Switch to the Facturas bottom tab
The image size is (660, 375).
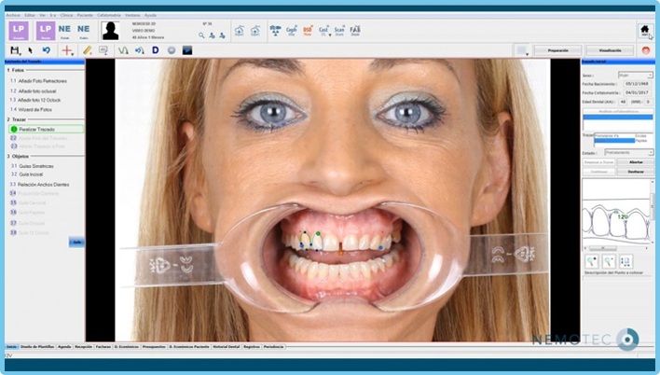point(103,347)
